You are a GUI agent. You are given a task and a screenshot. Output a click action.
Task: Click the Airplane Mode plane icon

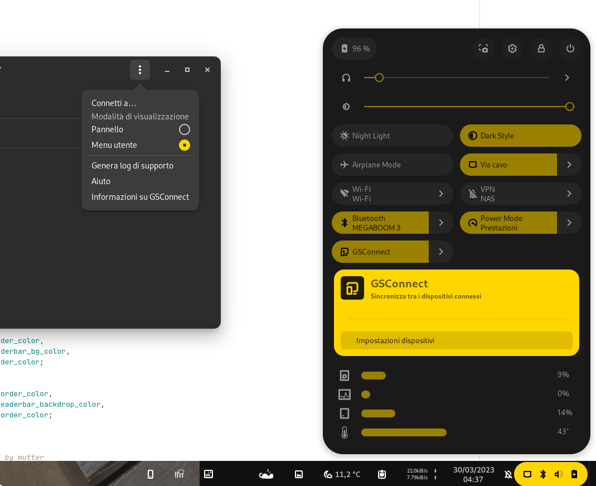345,165
